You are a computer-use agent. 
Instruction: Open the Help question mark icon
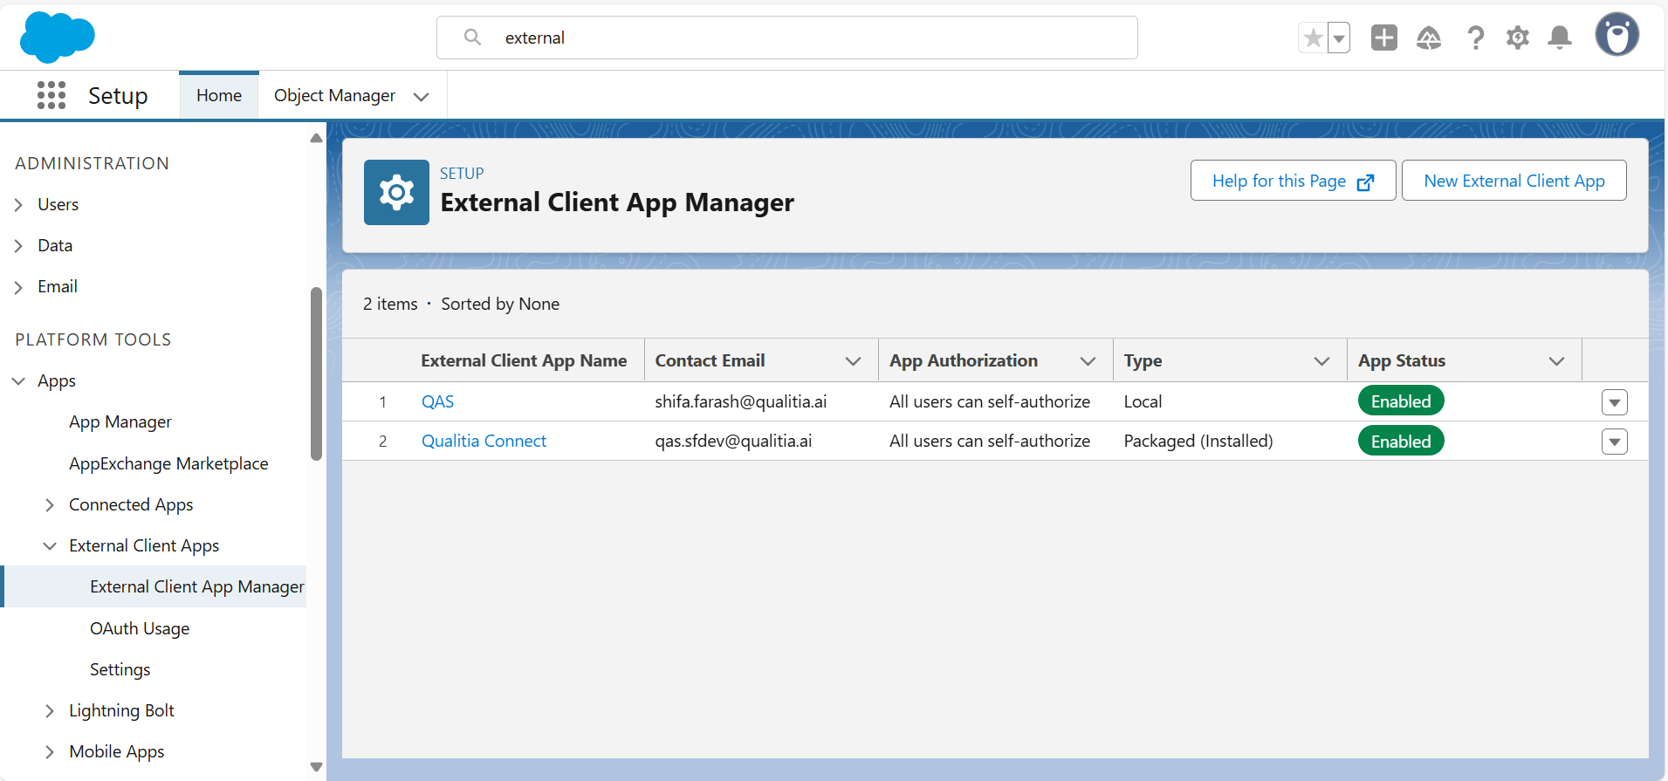coord(1475,38)
